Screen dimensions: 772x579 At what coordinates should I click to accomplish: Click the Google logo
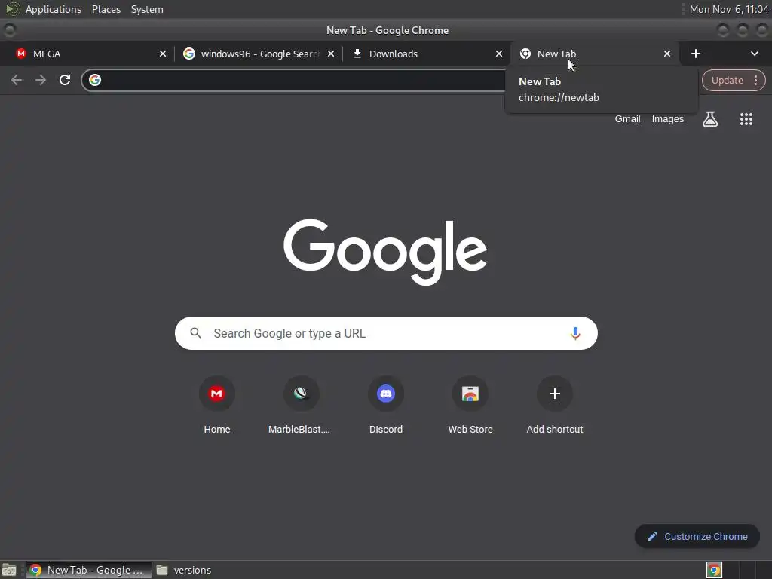[x=385, y=251]
